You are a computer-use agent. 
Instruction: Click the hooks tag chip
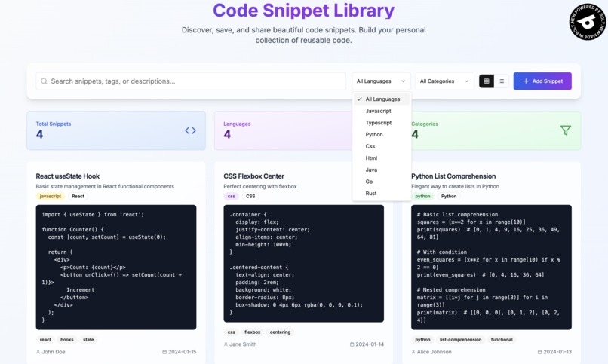[66, 340]
